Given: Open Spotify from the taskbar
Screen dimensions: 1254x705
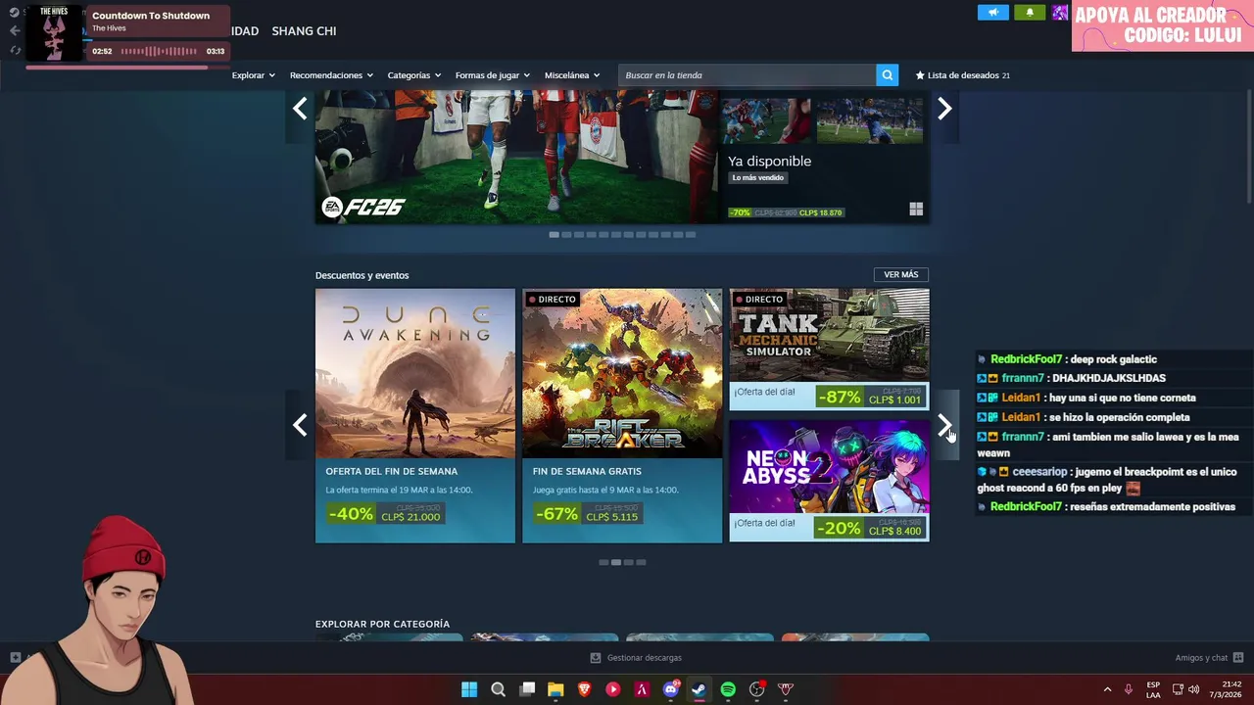Looking at the screenshot, I should [x=728, y=689].
